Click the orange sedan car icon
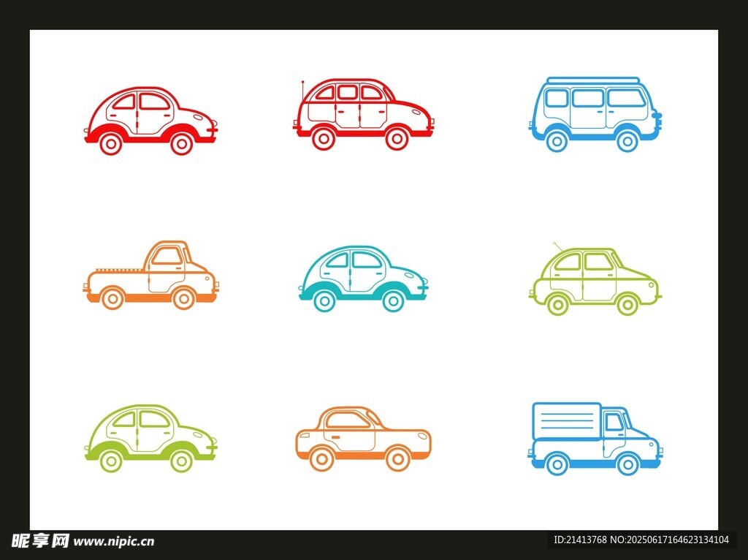The width and height of the screenshot is (748, 560). (363, 439)
